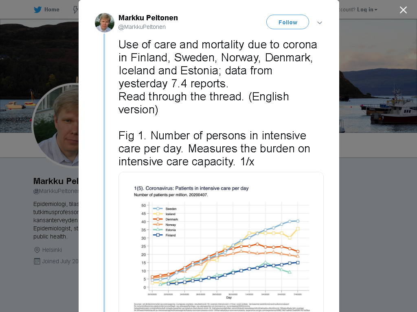Close the tweet overlay with X
Image resolution: width=417 pixels, height=312 pixels.
pyautogui.click(x=403, y=10)
